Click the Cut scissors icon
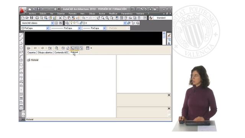The width and height of the screenshot is (245, 138). [60, 18]
